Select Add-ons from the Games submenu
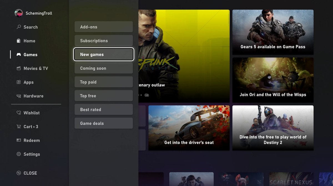The width and height of the screenshot is (333, 186). pyautogui.click(x=104, y=27)
